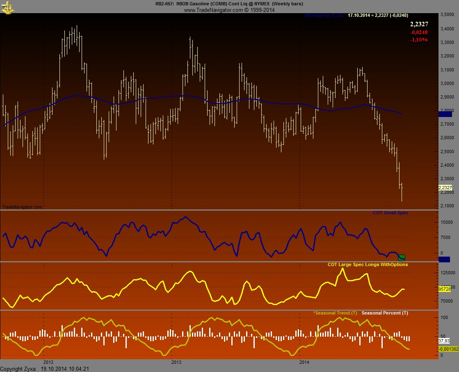This screenshot has width=459, height=372.
Task: Click the 2014 marker on the time axis
Action: 304,362
